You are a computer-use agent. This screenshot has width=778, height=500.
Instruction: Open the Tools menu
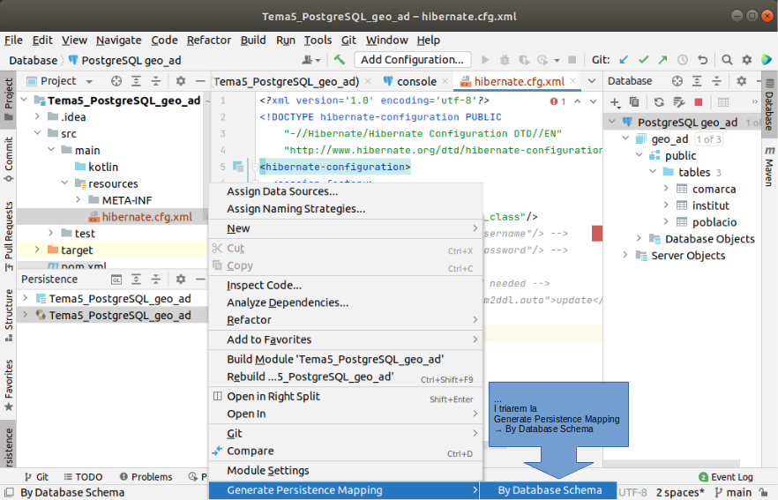[x=318, y=41]
